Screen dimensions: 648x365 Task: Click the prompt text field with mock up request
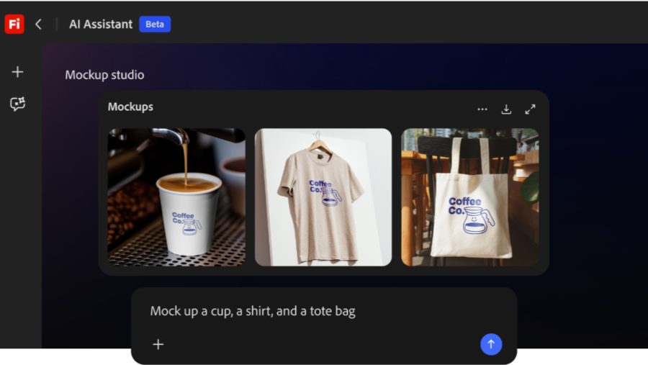253,311
